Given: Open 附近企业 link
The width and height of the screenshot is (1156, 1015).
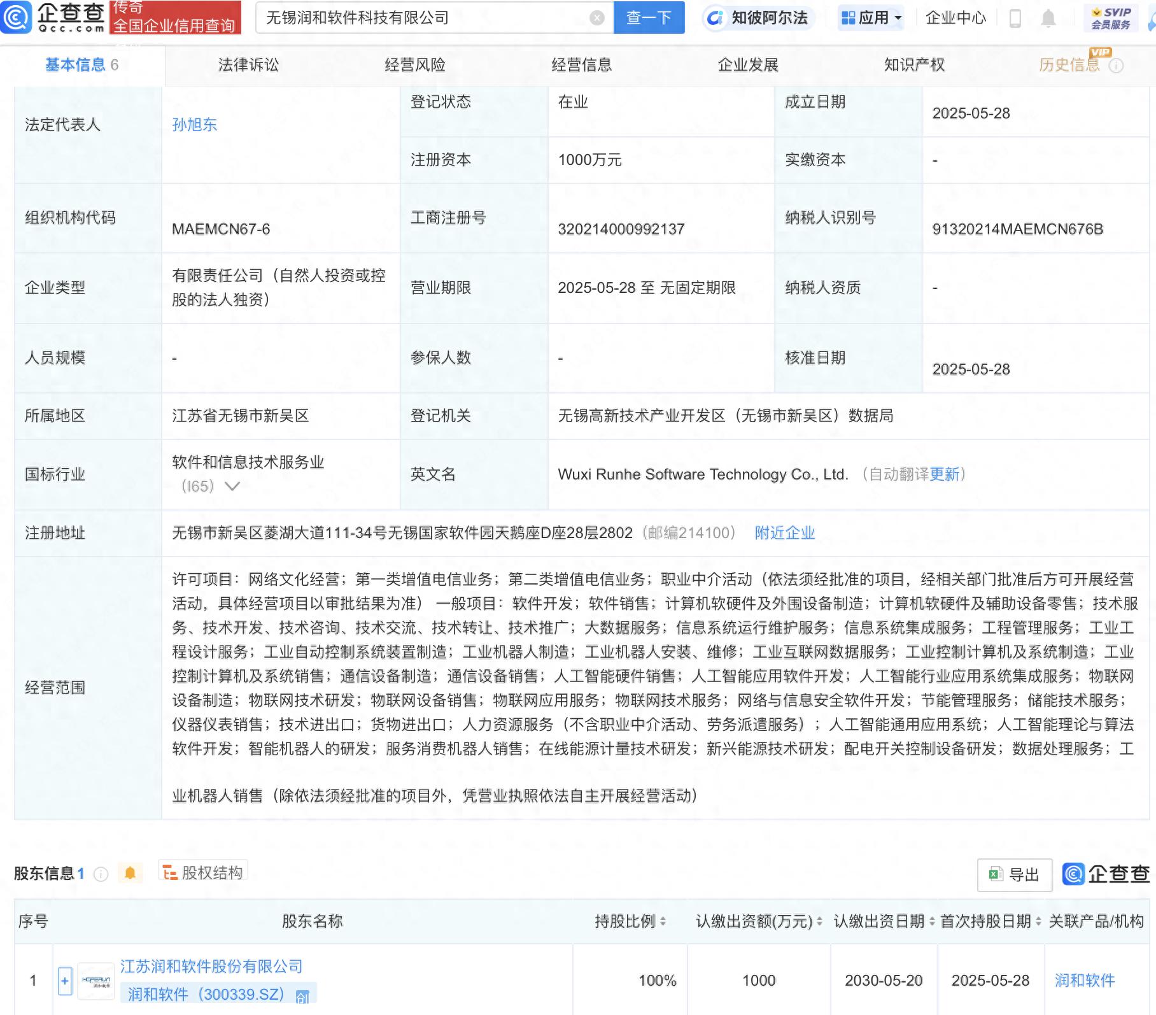Looking at the screenshot, I should tap(785, 533).
